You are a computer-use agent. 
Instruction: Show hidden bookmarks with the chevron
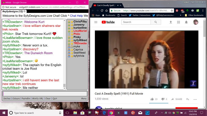(180, 15)
